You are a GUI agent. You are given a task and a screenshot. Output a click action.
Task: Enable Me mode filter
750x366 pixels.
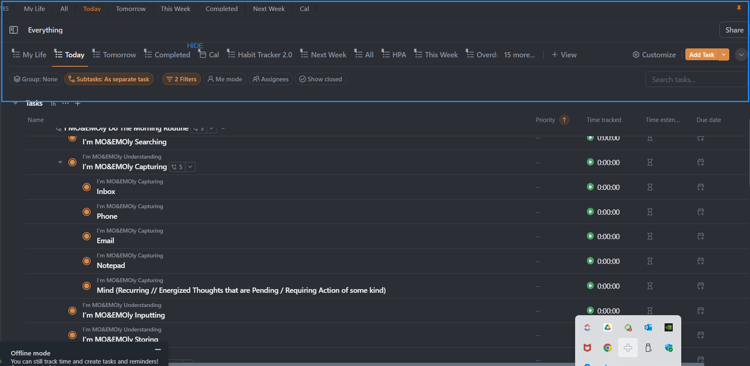click(225, 79)
